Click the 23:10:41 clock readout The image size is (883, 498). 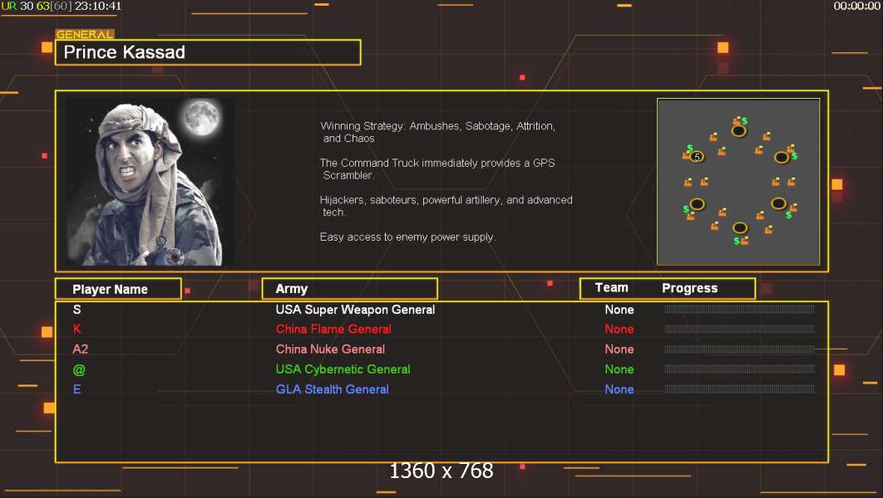pos(98,6)
